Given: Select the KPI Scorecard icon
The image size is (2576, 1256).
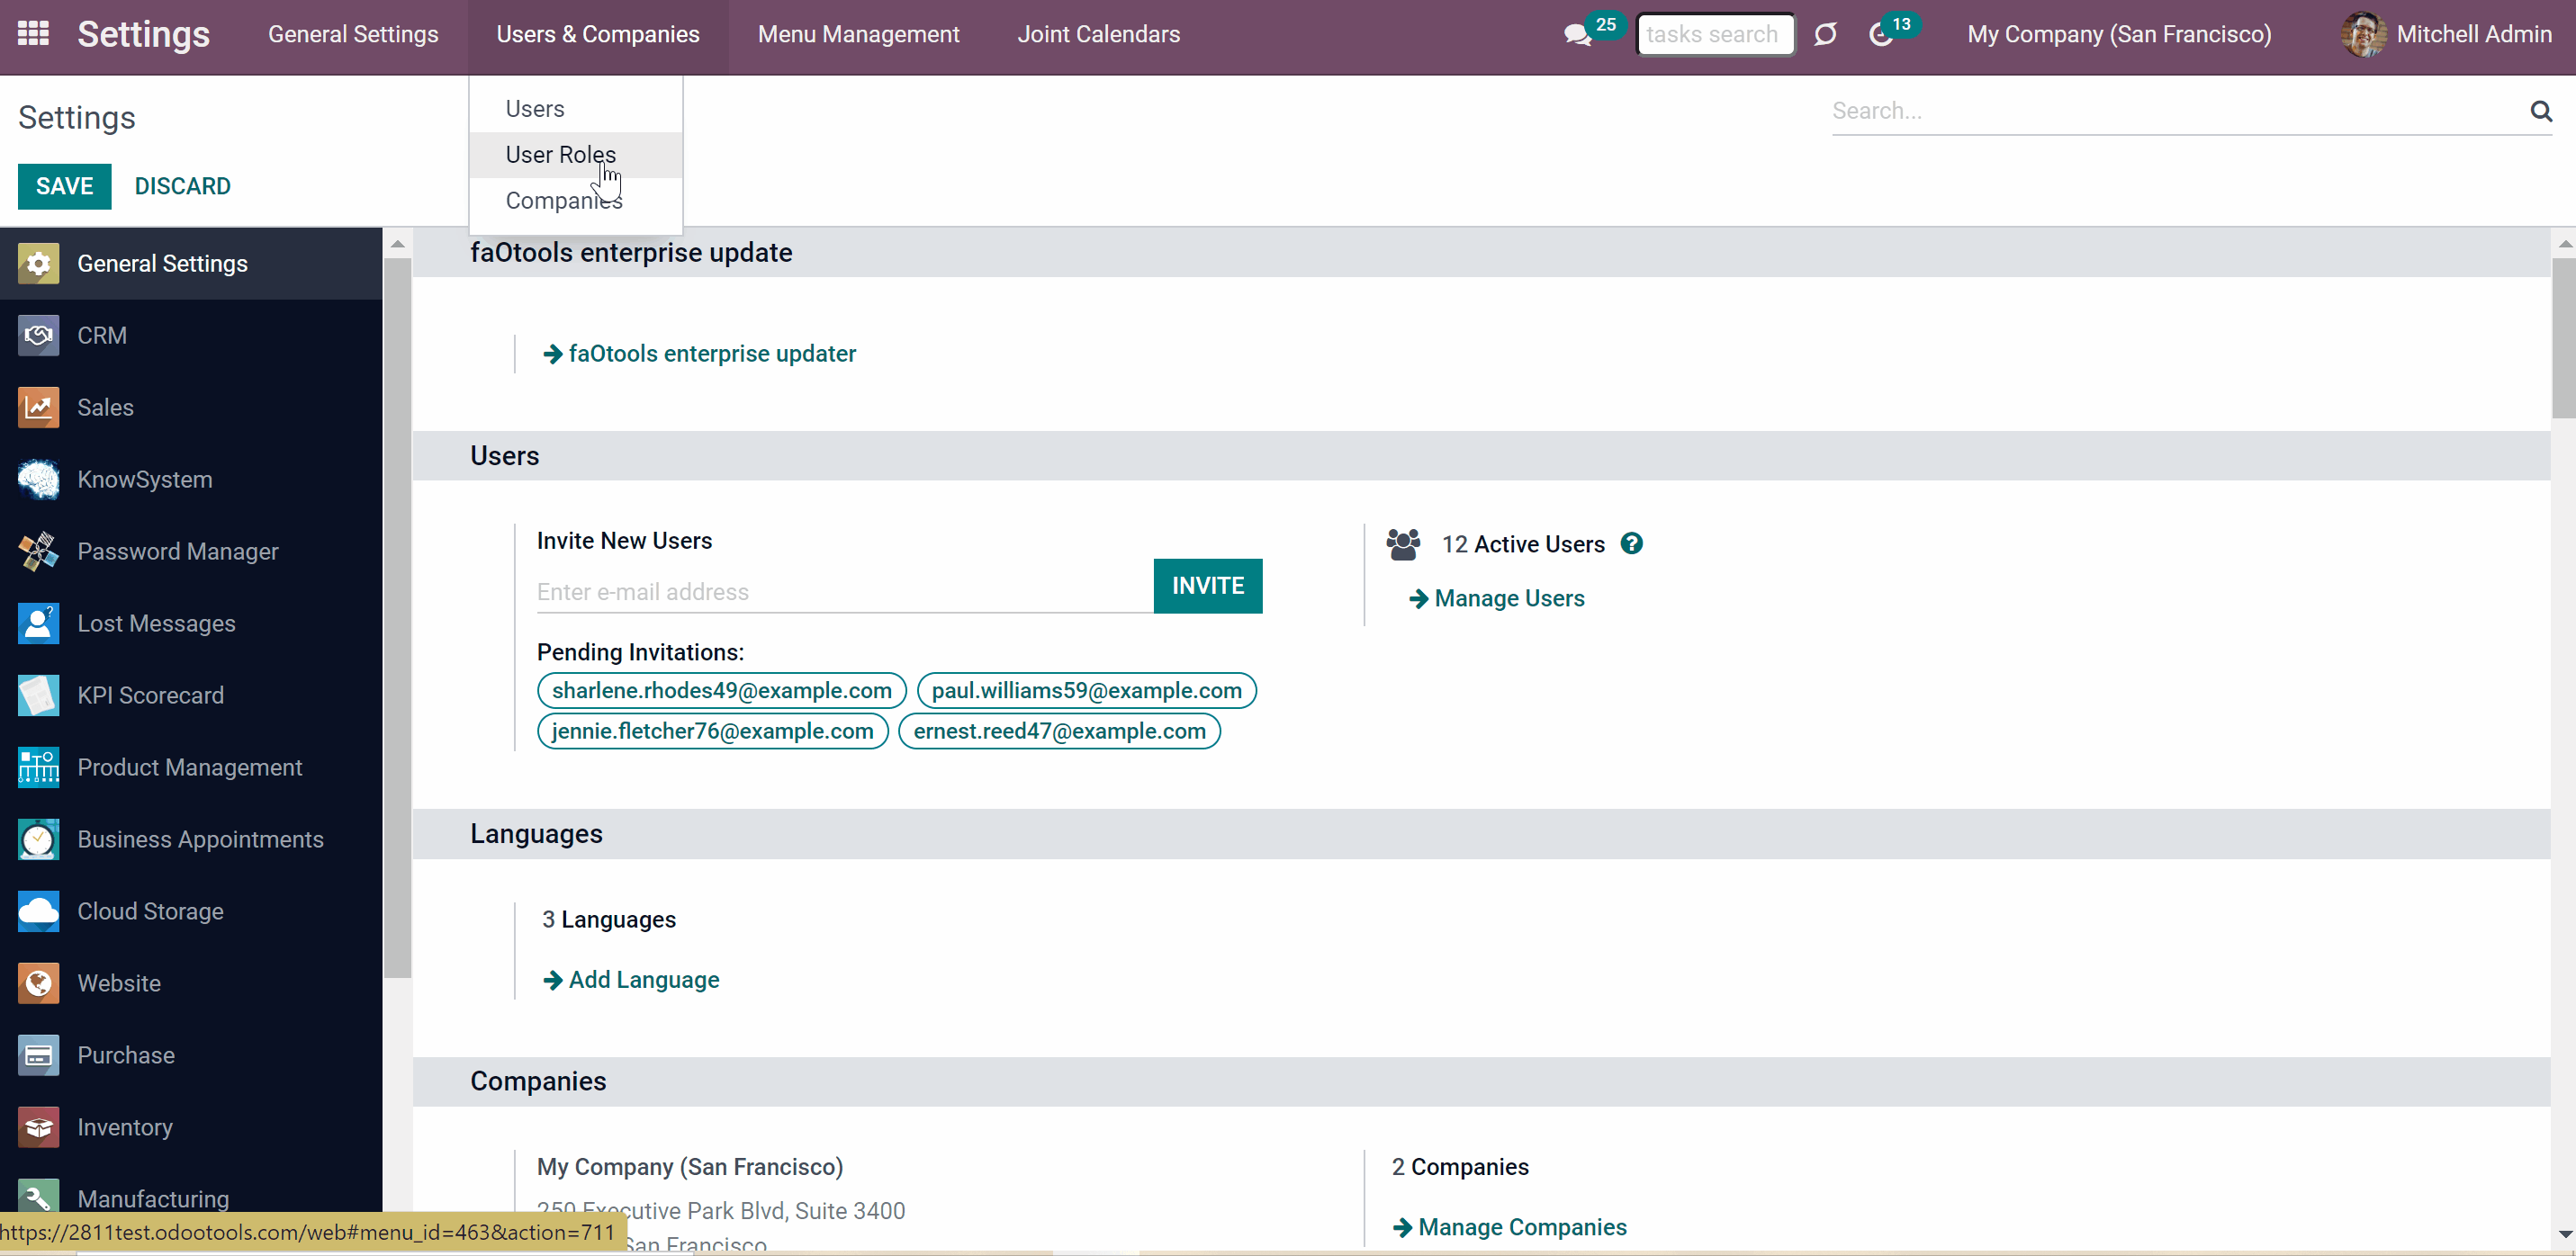Looking at the screenshot, I should point(38,696).
